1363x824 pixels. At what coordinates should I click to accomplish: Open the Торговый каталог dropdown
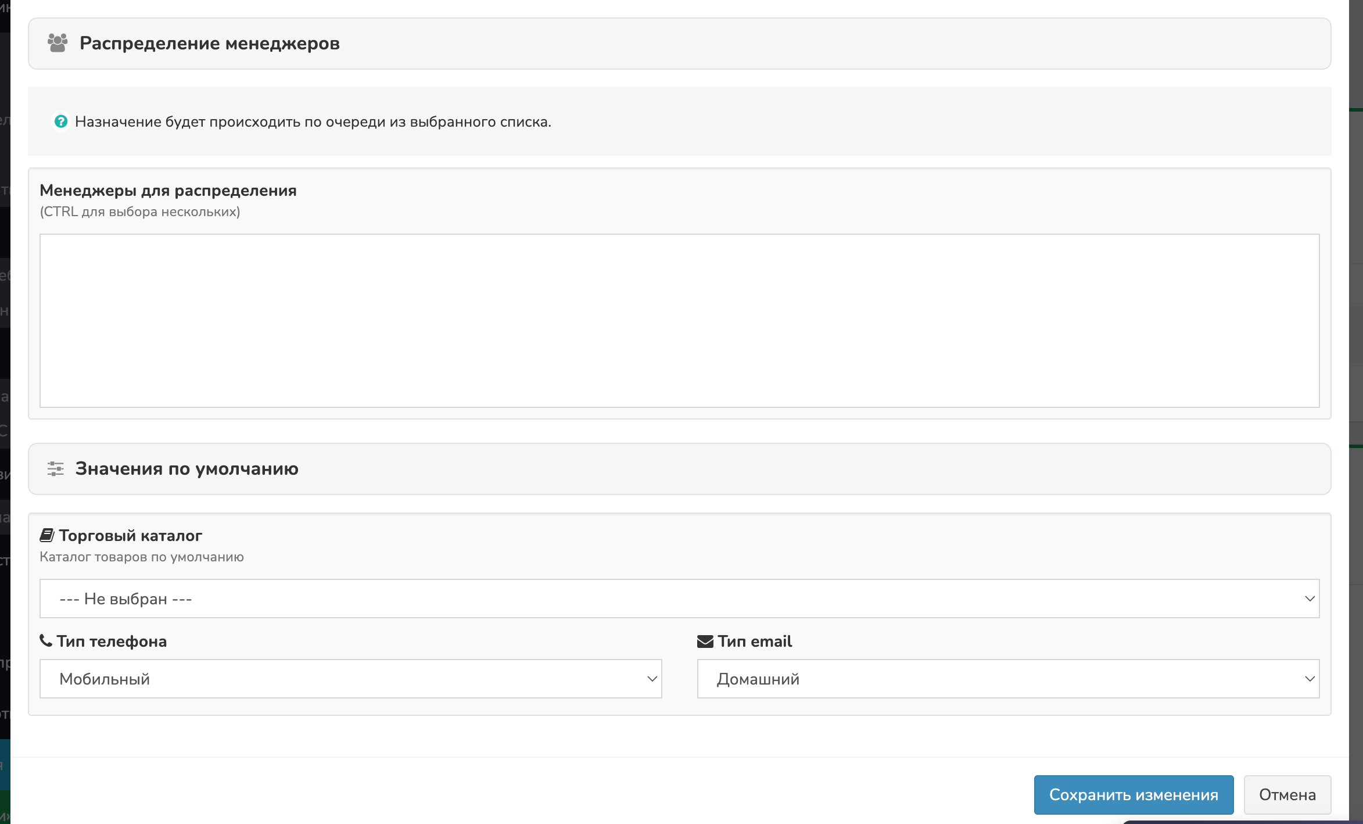(x=679, y=599)
